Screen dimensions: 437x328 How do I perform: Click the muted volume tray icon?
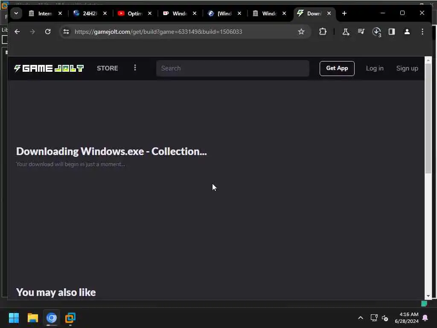coord(385,318)
